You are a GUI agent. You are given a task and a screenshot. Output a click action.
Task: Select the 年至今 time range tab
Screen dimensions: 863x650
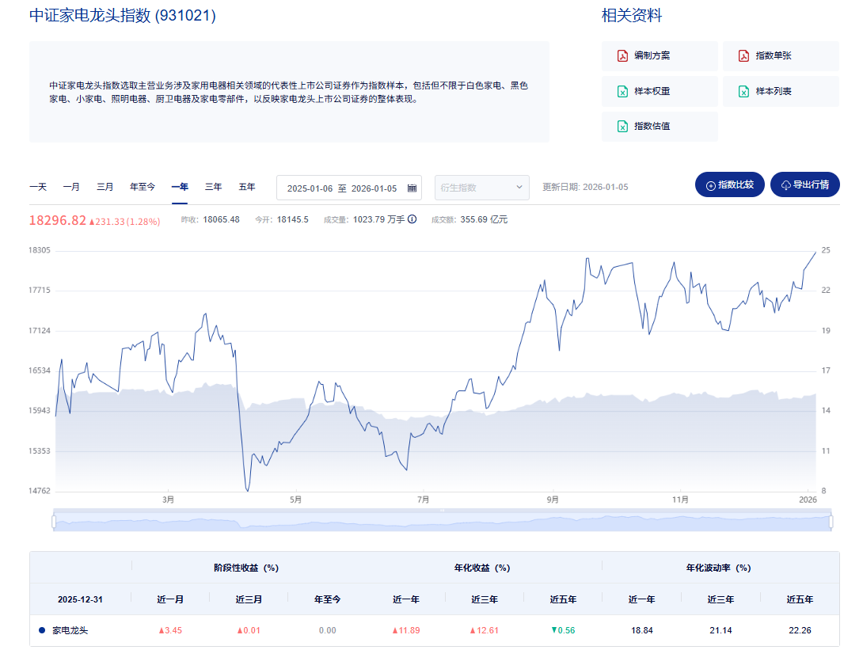click(143, 187)
